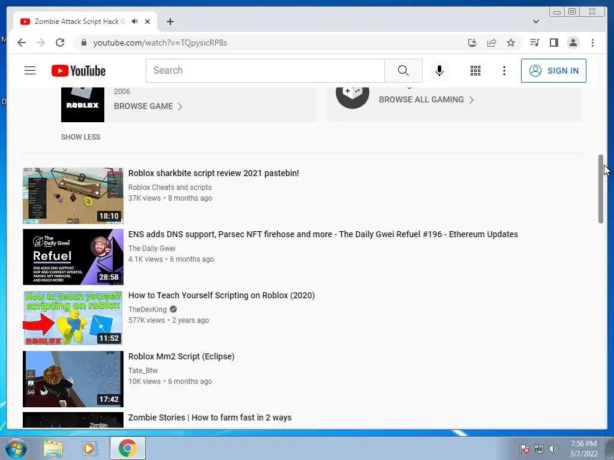Open How to Teach Yourself Scripting title

(222, 295)
